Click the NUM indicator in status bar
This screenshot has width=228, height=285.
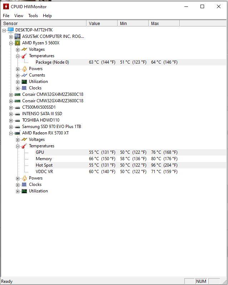201,281
